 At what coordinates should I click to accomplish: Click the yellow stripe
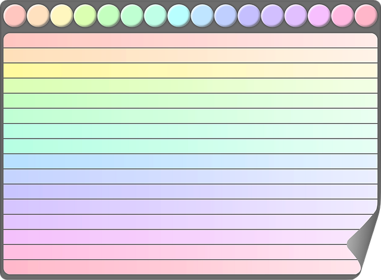190,71
